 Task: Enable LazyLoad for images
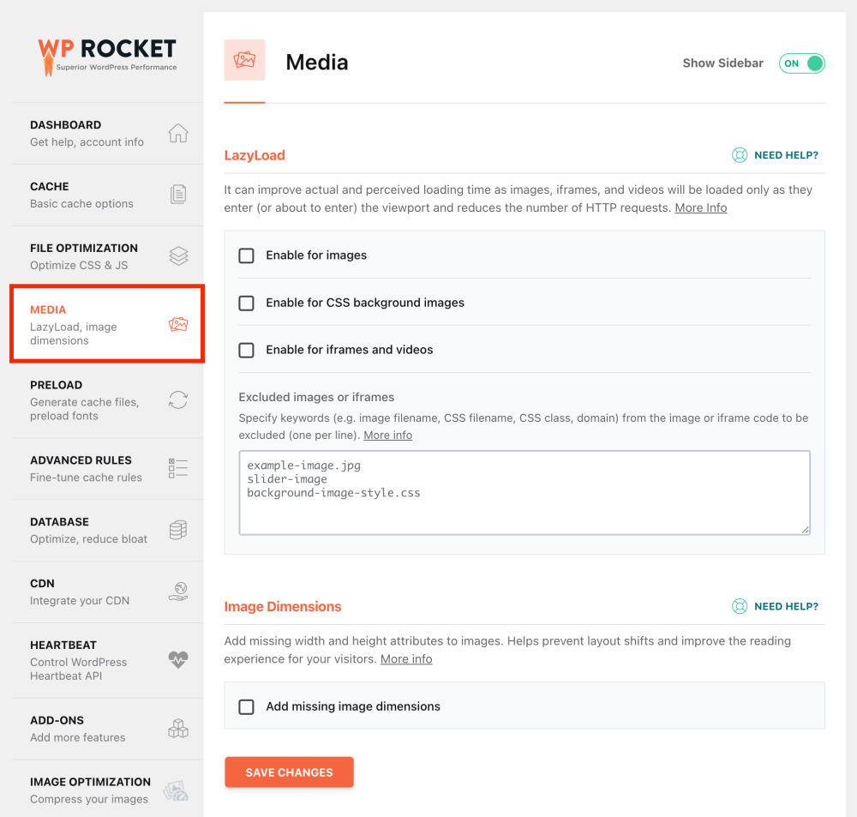(246, 255)
